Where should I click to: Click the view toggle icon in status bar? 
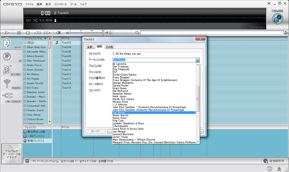[x=27, y=161]
